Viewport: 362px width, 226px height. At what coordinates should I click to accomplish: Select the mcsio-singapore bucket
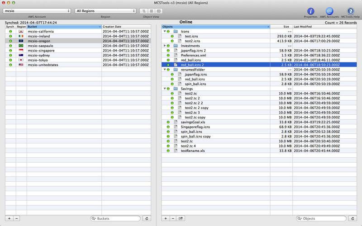point(78,51)
